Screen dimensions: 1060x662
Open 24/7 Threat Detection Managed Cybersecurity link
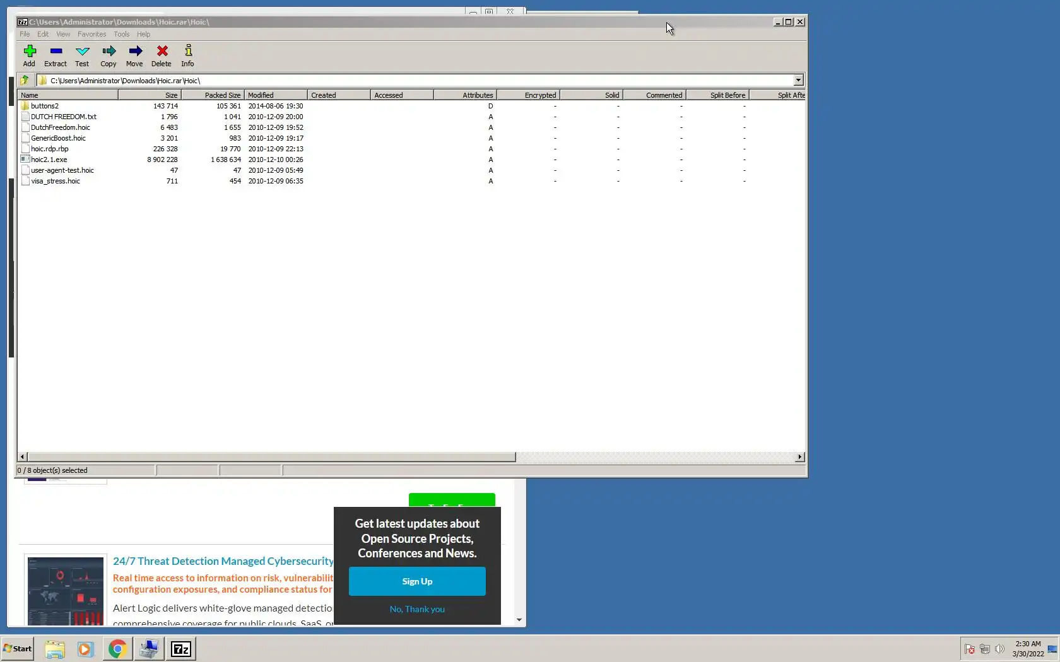223,561
